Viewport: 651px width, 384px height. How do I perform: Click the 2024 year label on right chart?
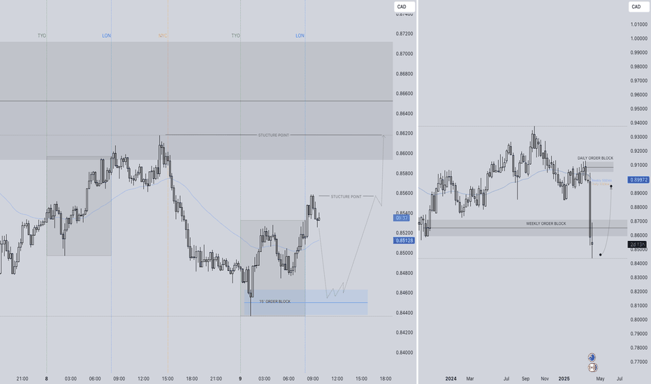(x=451, y=378)
